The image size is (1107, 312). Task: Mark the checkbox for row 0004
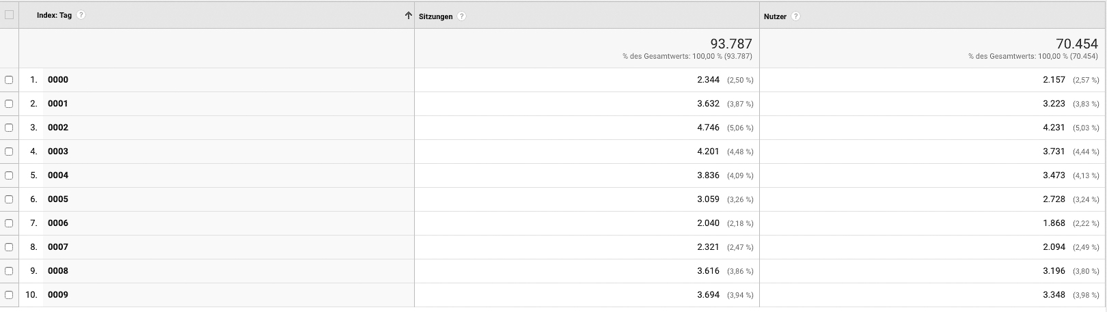click(9, 175)
